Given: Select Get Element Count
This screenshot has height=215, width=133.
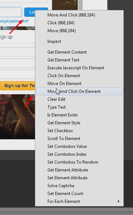Looking at the screenshot, I should (x=80, y=194).
